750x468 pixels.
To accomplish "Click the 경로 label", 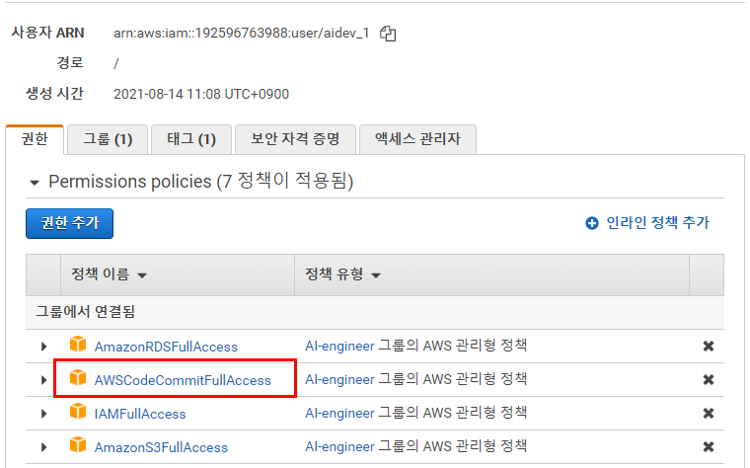I will 70,62.
